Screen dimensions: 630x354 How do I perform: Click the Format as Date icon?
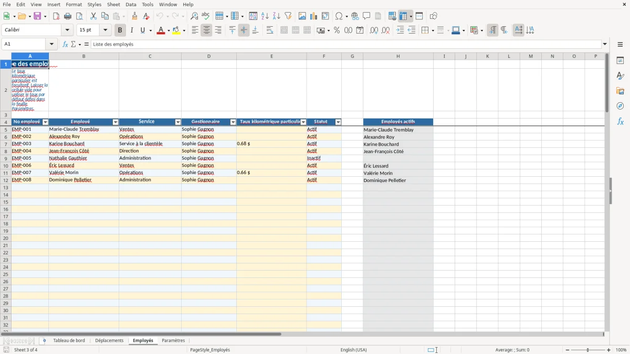[x=360, y=30]
